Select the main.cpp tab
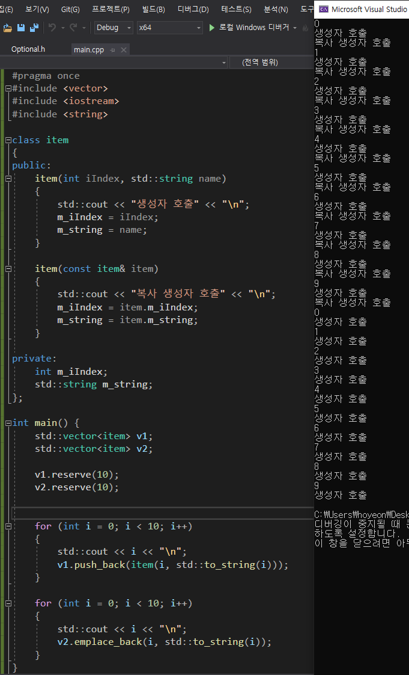Viewport: 409px width, 675px height. [x=88, y=50]
